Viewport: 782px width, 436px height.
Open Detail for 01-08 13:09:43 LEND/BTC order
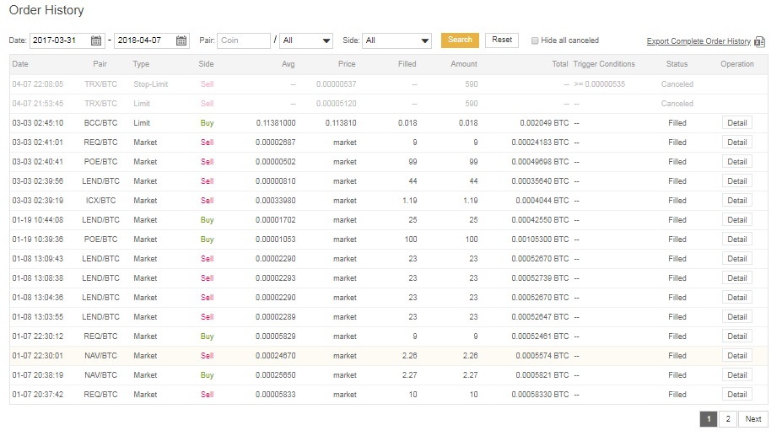coord(736,259)
